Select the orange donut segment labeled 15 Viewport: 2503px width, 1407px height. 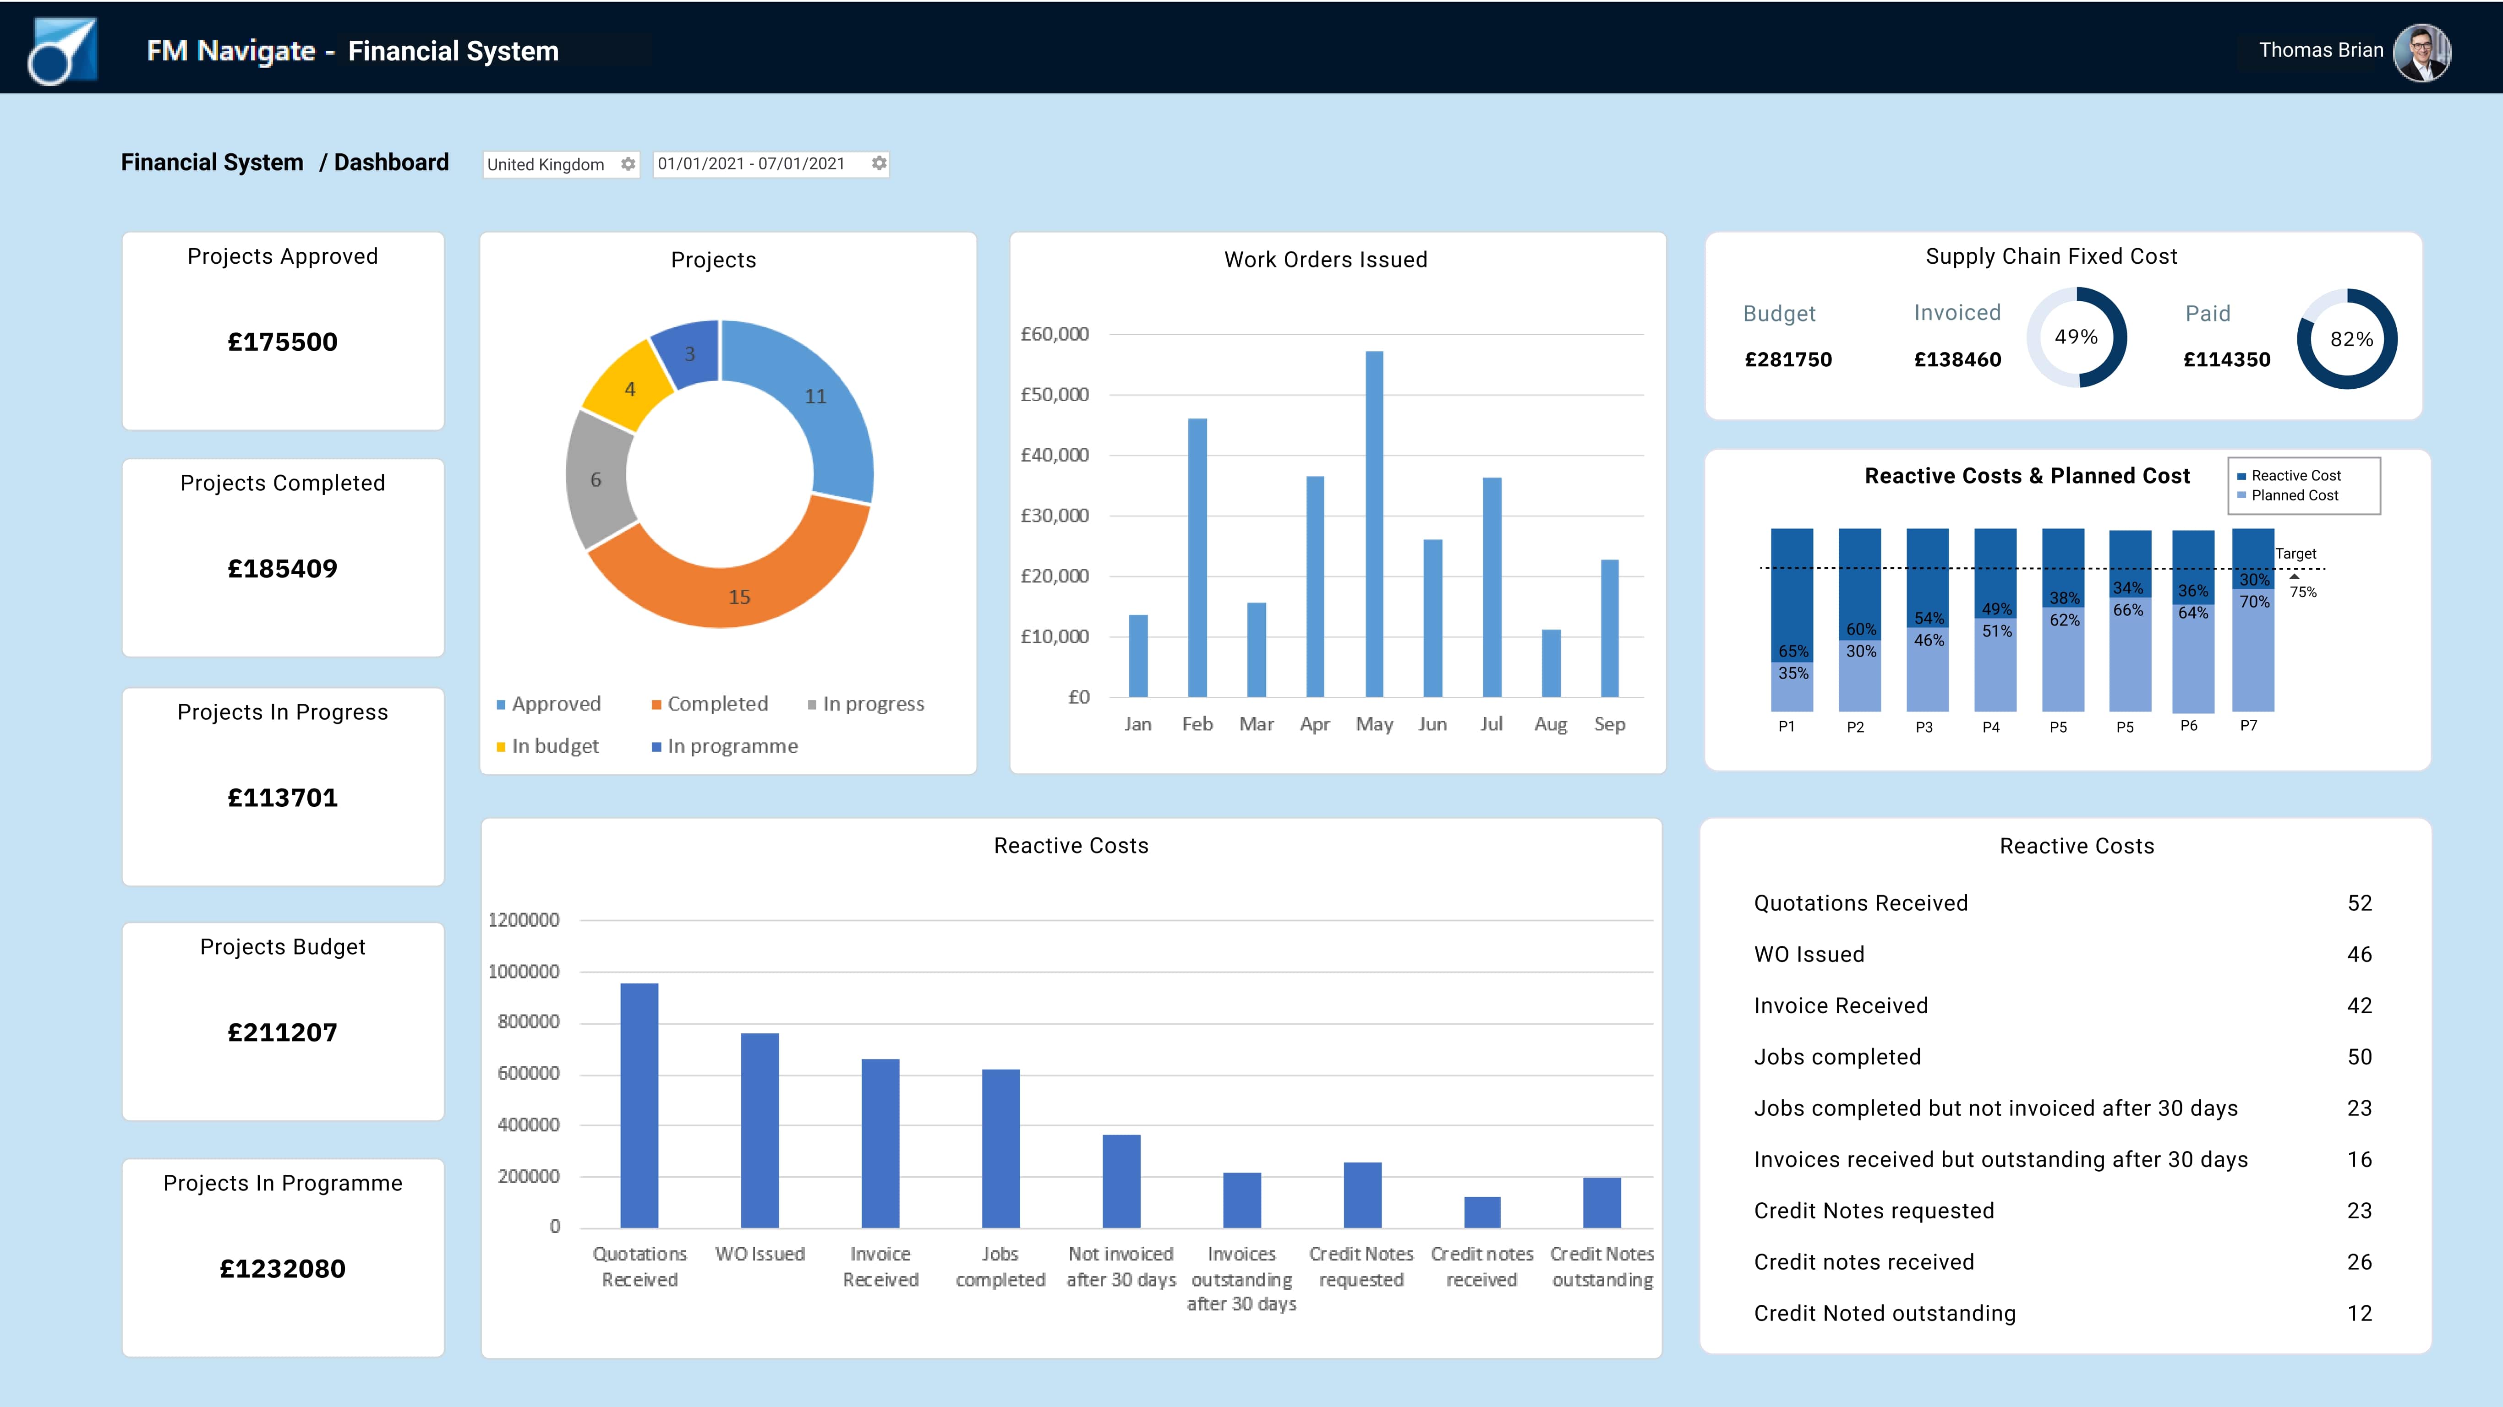(739, 596)
